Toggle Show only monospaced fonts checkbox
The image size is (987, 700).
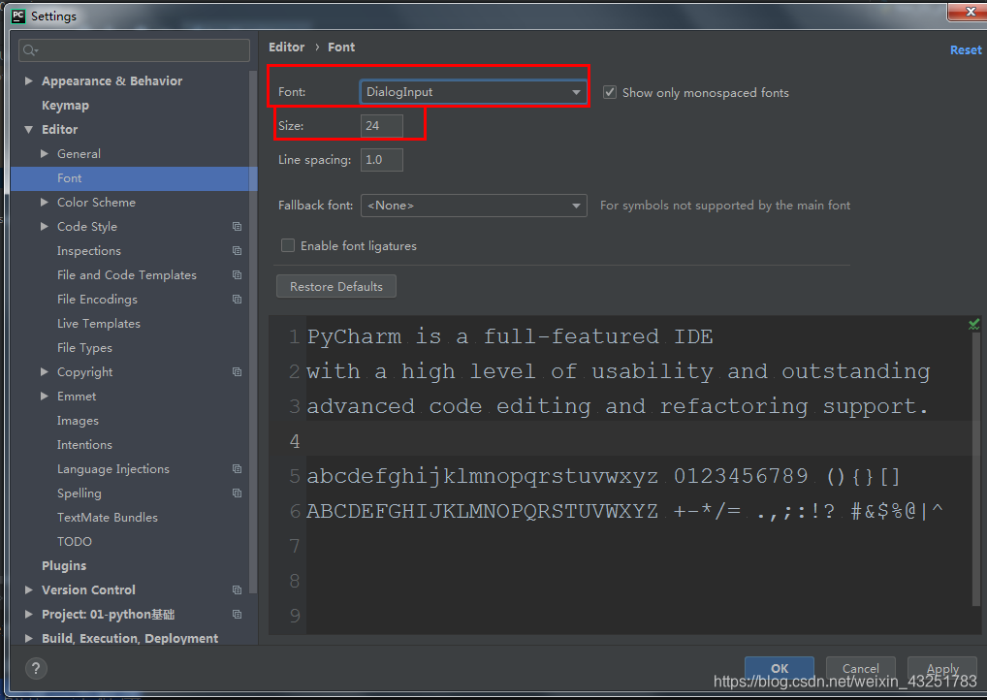click(x=609, y=92)
